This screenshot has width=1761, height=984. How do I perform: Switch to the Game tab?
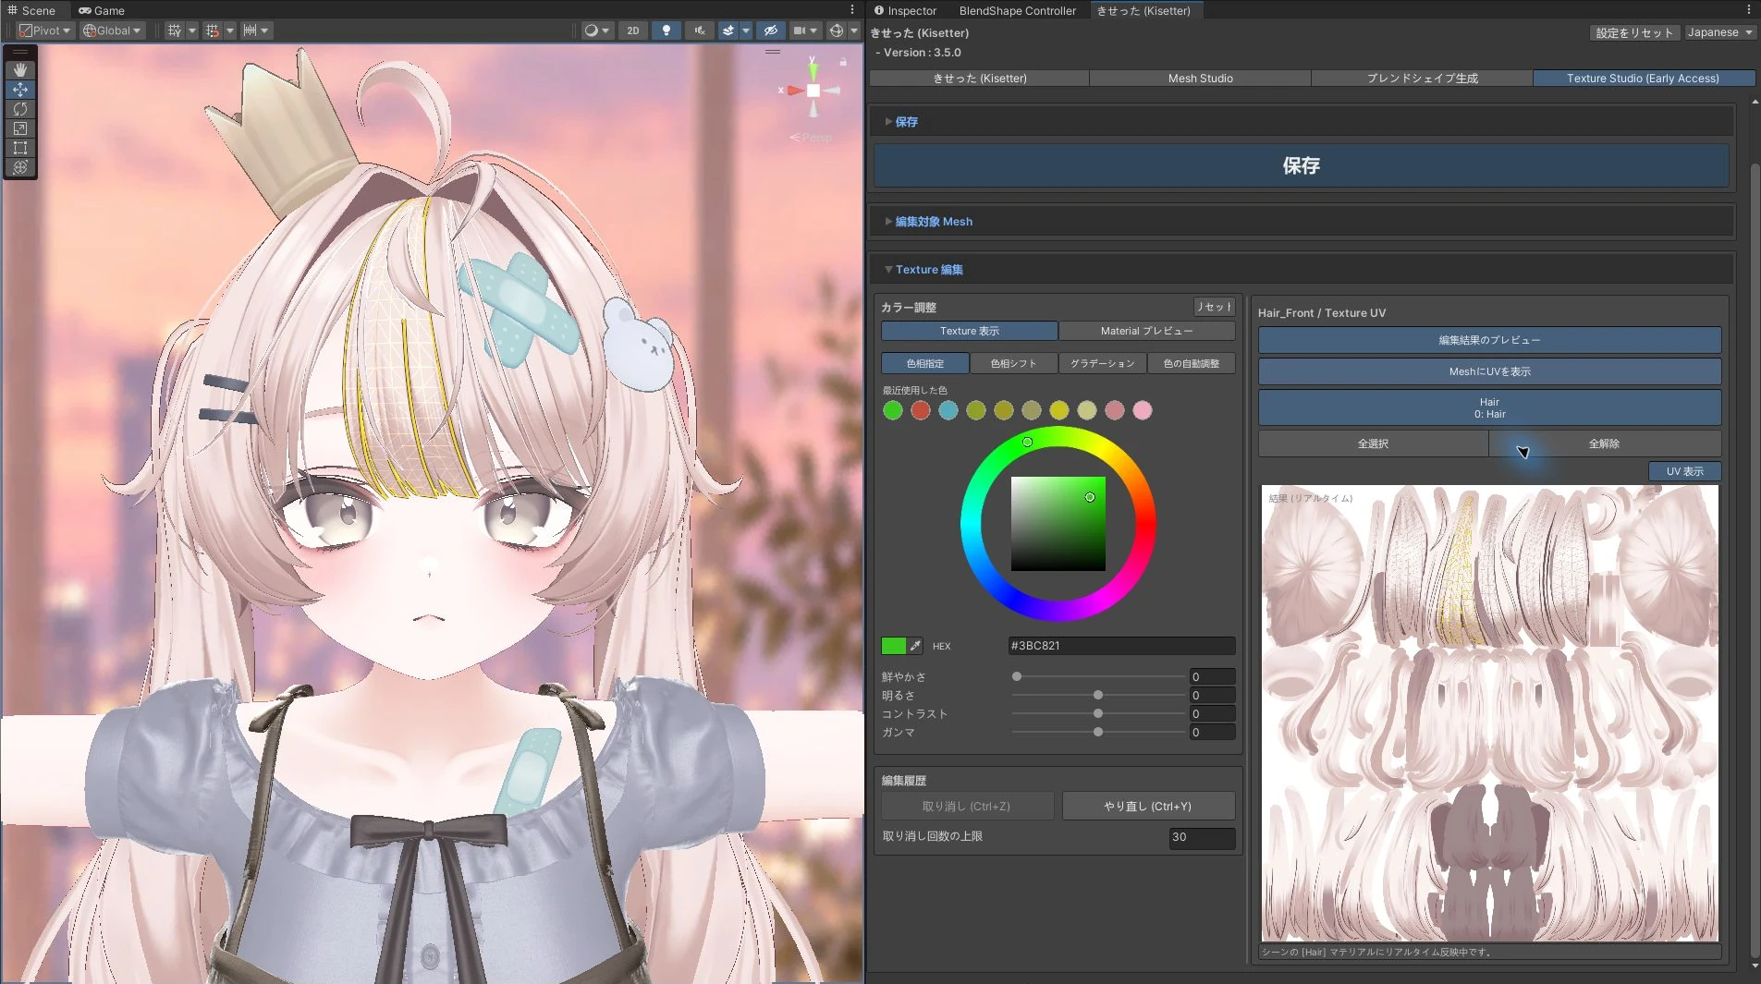tap(102, 10)
